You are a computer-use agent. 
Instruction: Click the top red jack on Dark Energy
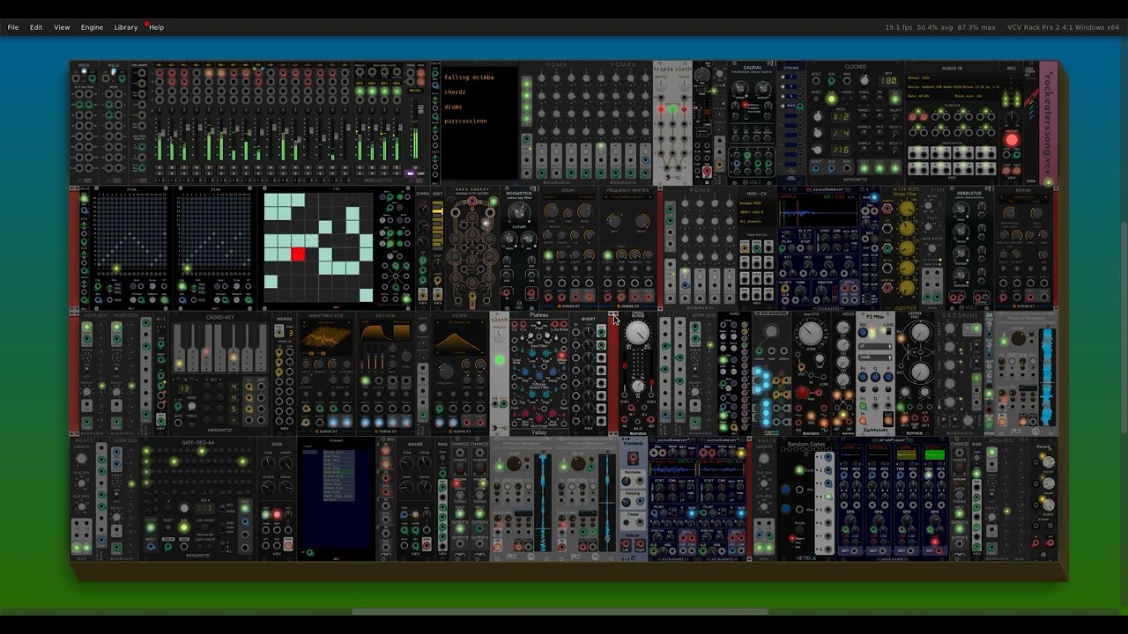pyautogui.click(x=473, y=202)
